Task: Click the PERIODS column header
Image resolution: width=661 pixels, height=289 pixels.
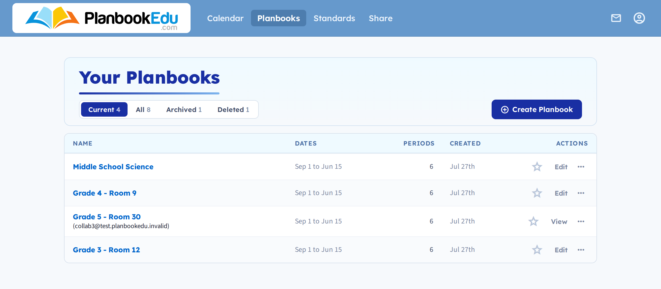Action: point(419,143)
